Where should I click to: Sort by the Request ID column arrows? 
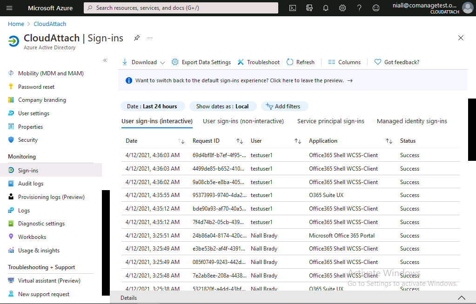point(240,141)
